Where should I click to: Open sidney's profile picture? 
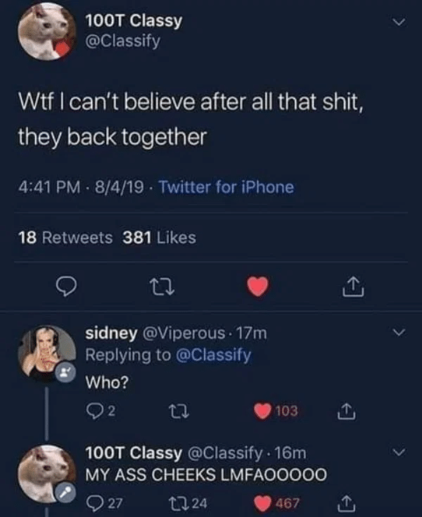tap(46, 353)
